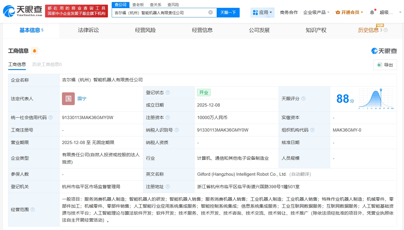Click the Excel icon on the 导出 button
This screenshot has width=404, height=230.
pyautogui.click(x=379, y=65)
